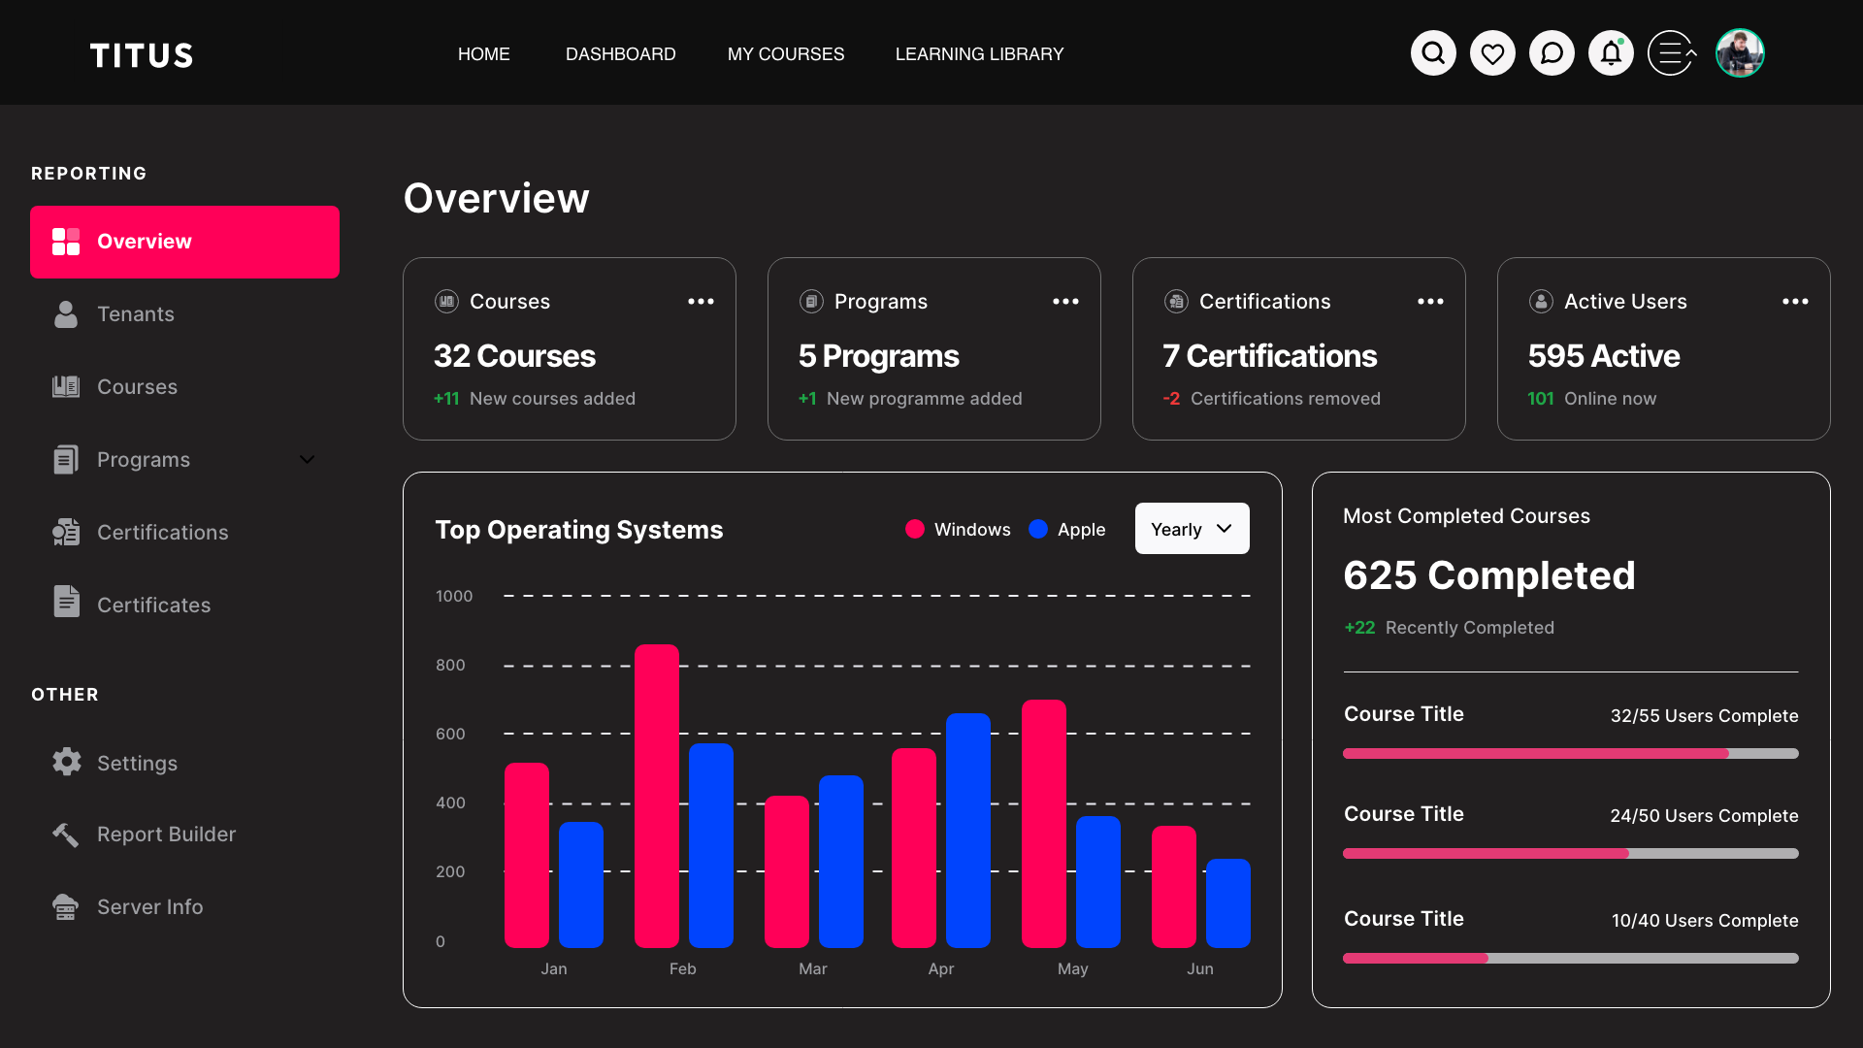1863x1048 pixels.
Task: Toggle the Windows legend series
Action: [958, 529]
